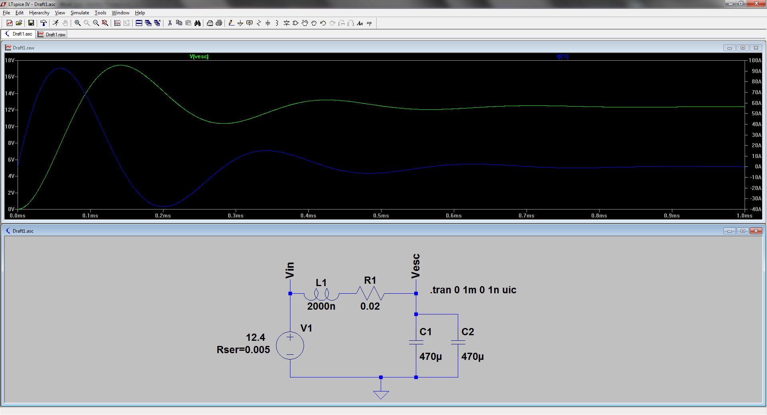Select the Draw Wire pencil tool
Image resolution: width=767 pixels, height=415 pixels.
tap(231, 23)
